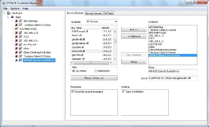Click DLL list scroll up arrow
This screenshot has width=209, height=127.
pos(115,32)
